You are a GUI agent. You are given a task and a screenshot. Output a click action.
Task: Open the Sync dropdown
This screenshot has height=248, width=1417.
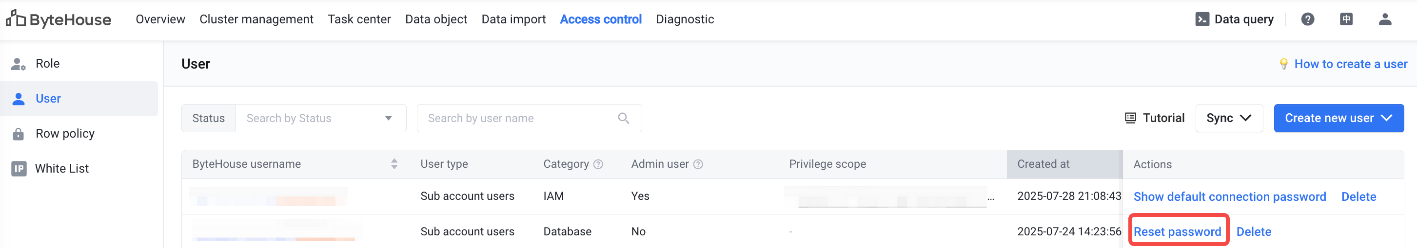(1228, 118)
